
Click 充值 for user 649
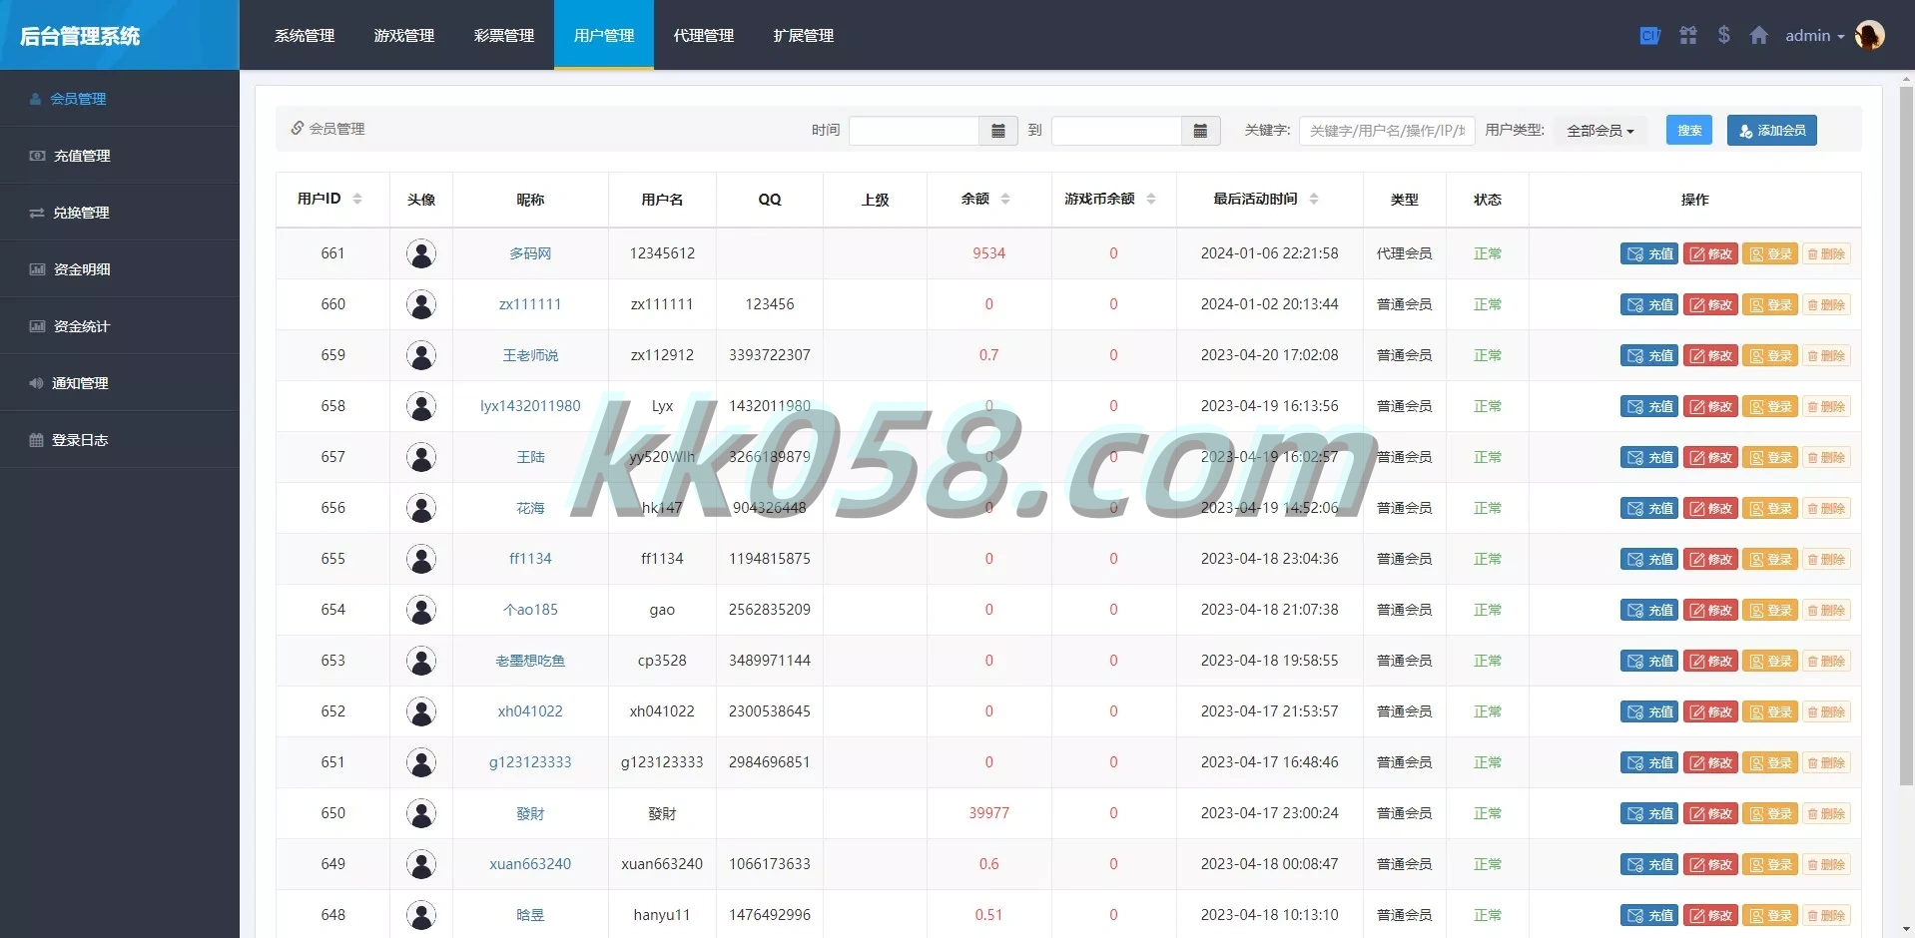tap(1649, 865)
